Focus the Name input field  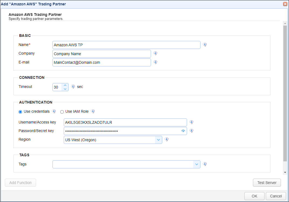(126, 45)
